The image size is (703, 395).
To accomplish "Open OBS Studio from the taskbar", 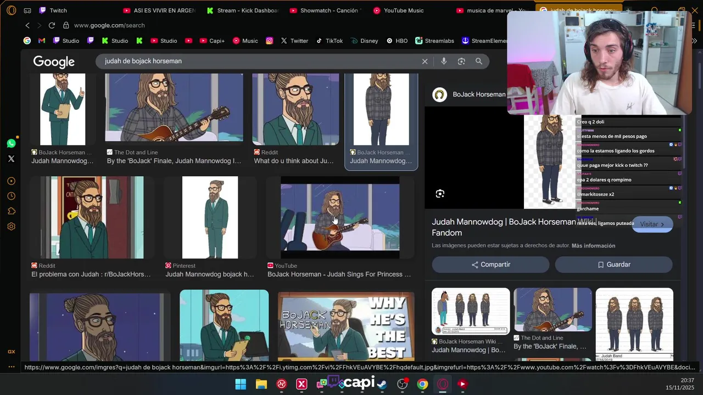I will click(403, 384).
